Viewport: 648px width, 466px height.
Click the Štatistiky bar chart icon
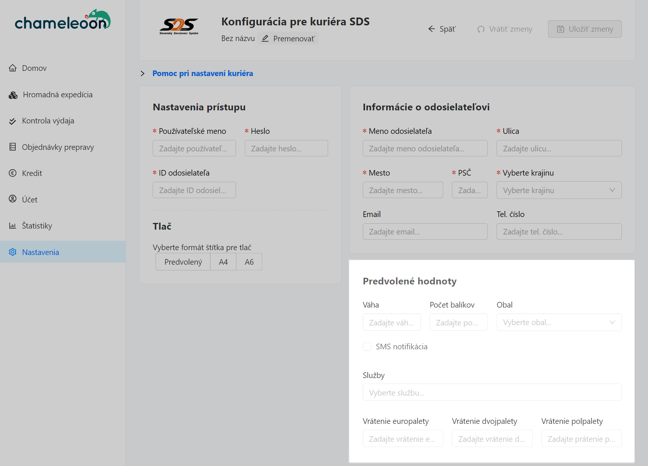coord(13,226)
